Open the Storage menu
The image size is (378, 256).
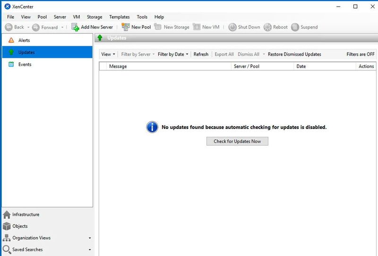(94, 17)
